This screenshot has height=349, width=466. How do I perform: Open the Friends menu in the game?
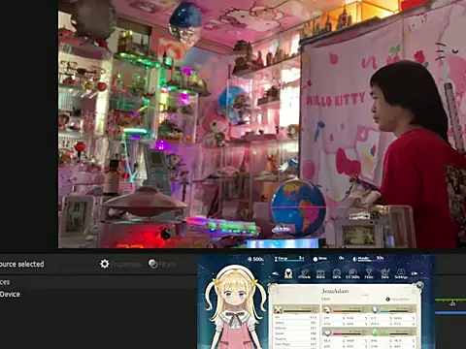(x=304, y=273)
